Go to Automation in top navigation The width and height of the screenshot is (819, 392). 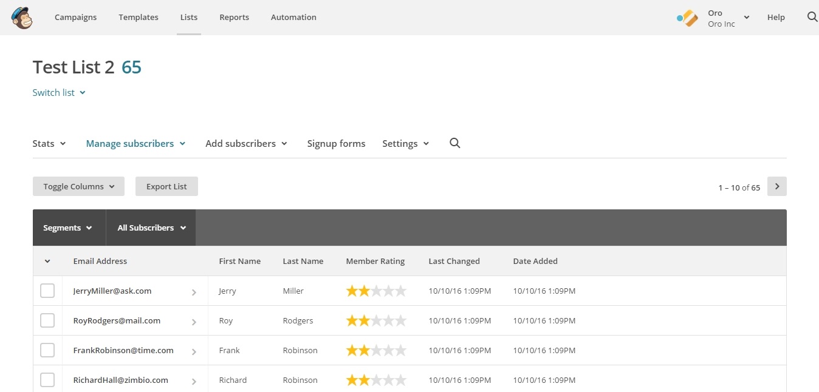click(x=293, y=17)
